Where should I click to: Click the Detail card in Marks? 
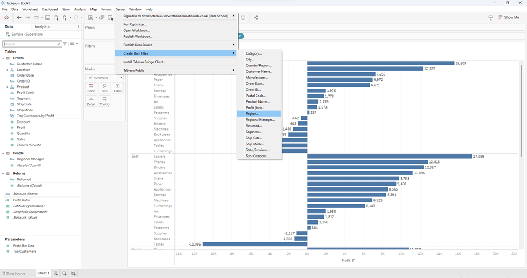point(91,101)
